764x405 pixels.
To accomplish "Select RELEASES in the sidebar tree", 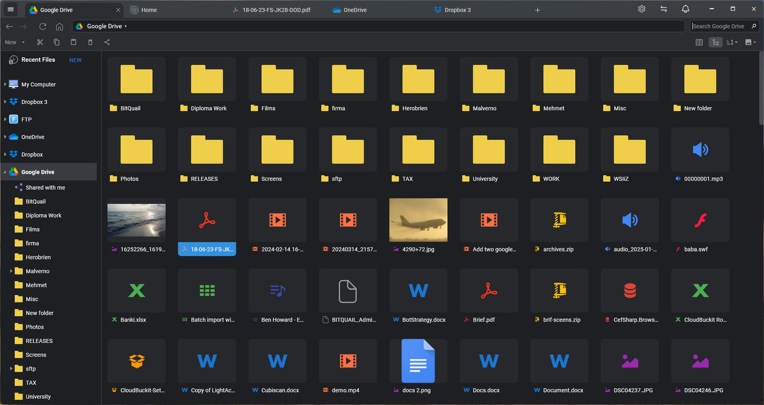I will pos(39,341).
